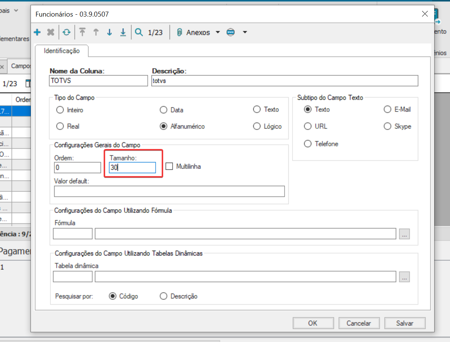
Task: Click the blue plus add record icon
Action: [37, 32]
